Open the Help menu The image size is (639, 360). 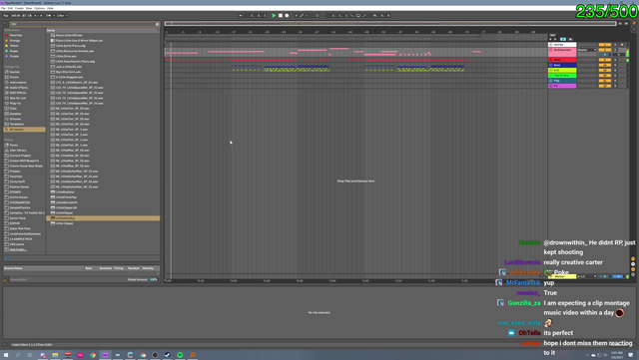(x=50, y=8)
